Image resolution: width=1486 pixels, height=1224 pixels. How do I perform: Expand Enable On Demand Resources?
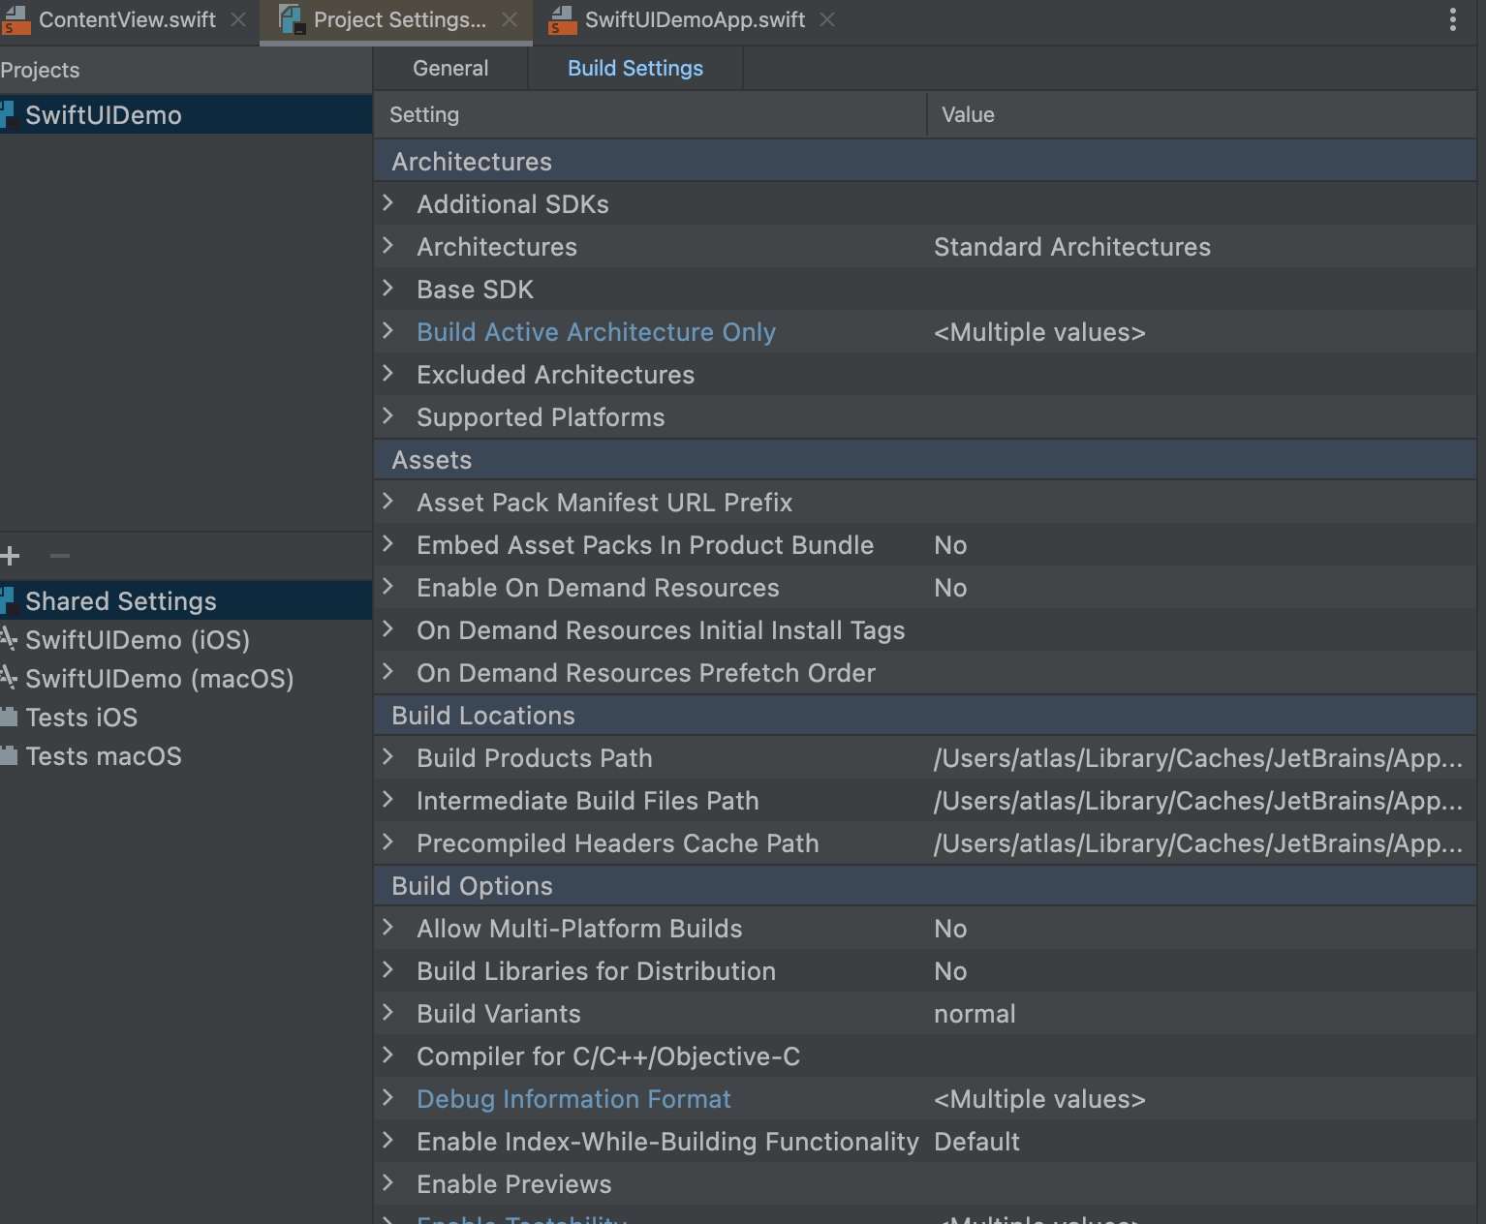pyautogui.click(x=388, y=587)
